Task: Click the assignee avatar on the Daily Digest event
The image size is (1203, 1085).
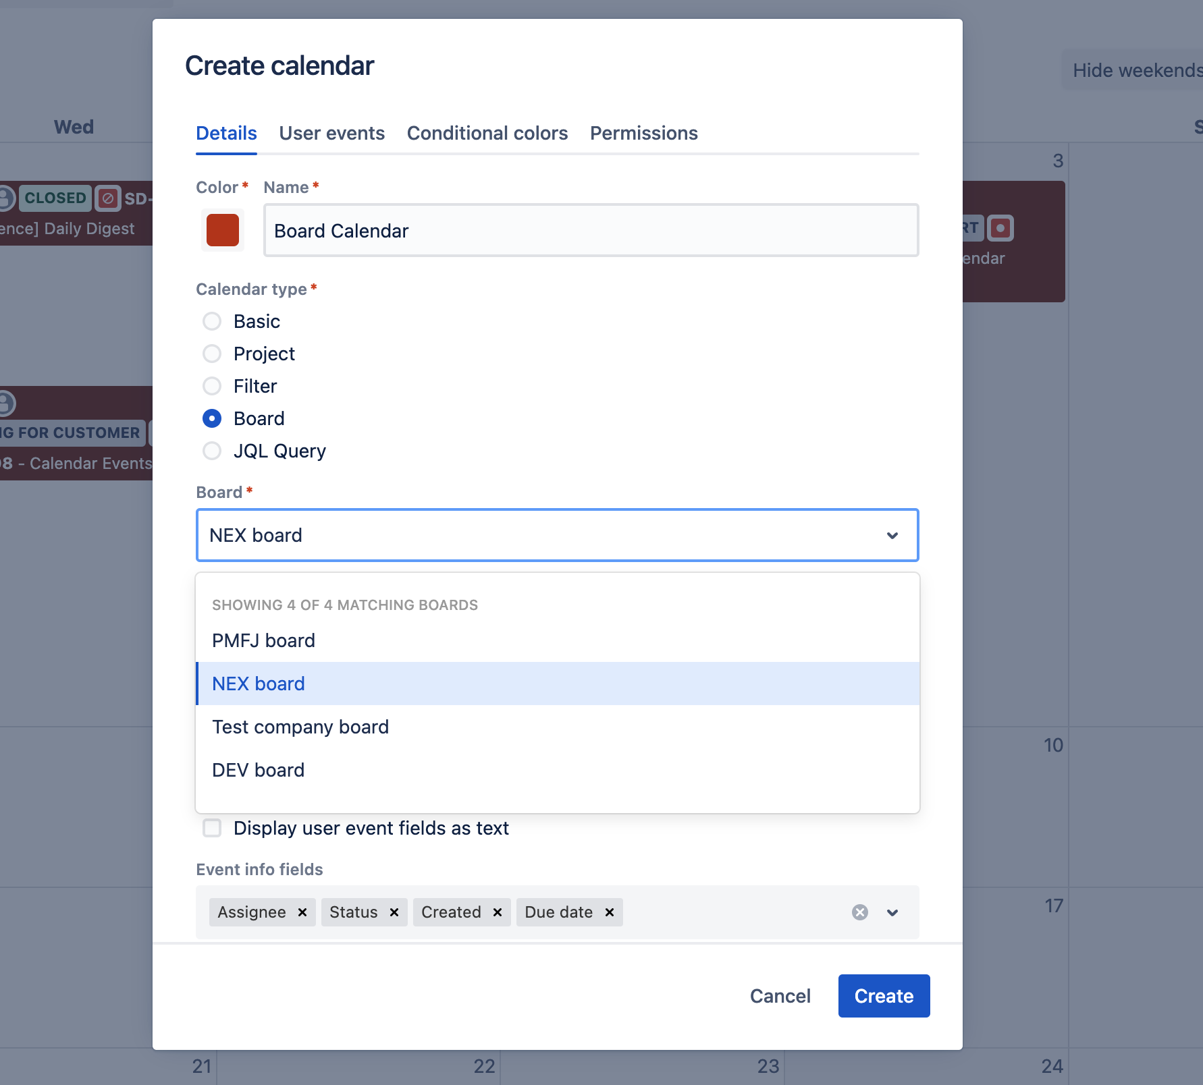Action: (5, 198)
